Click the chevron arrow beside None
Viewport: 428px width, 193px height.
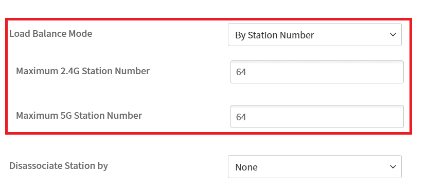393,167
